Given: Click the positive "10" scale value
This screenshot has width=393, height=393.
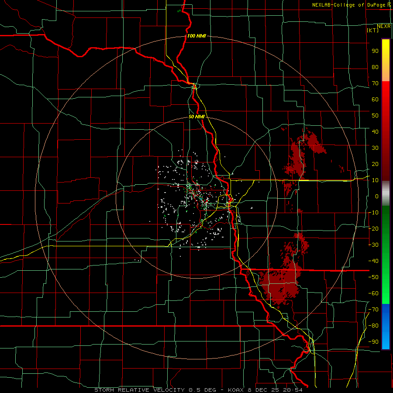Looking at the screenshot, I should [x=375, y=180].
